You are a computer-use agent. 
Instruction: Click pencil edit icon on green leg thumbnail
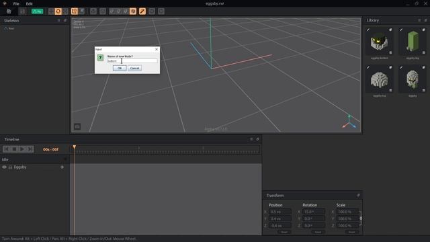[x=401, y=30]
